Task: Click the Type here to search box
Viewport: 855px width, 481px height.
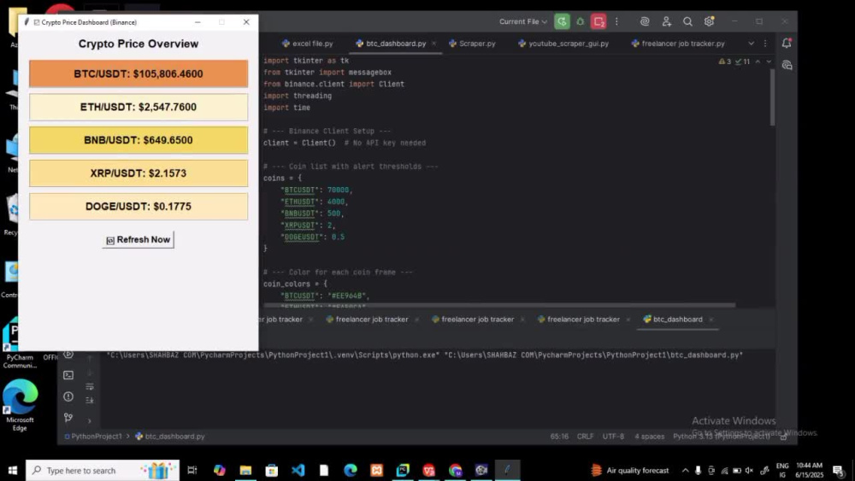Action: (103, 470)
